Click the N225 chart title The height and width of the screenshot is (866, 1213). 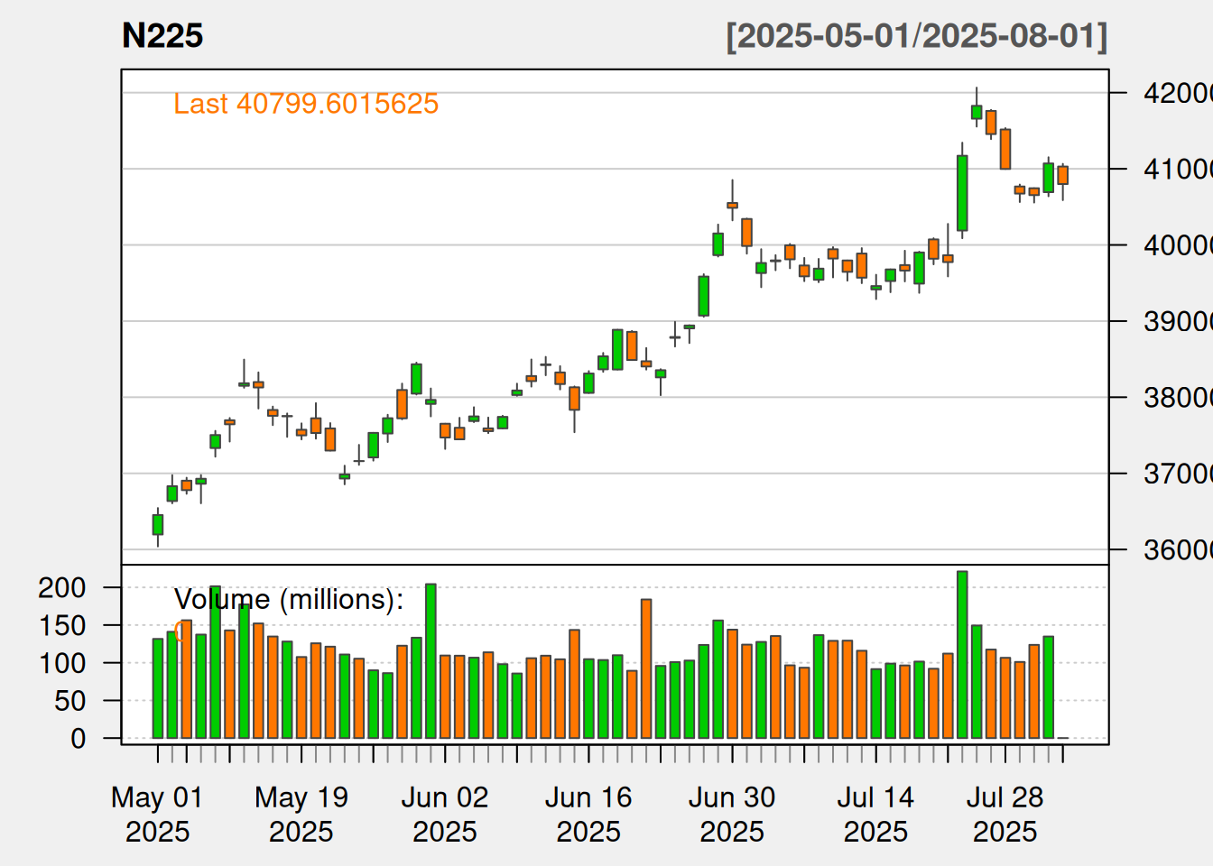coord(162,36)
